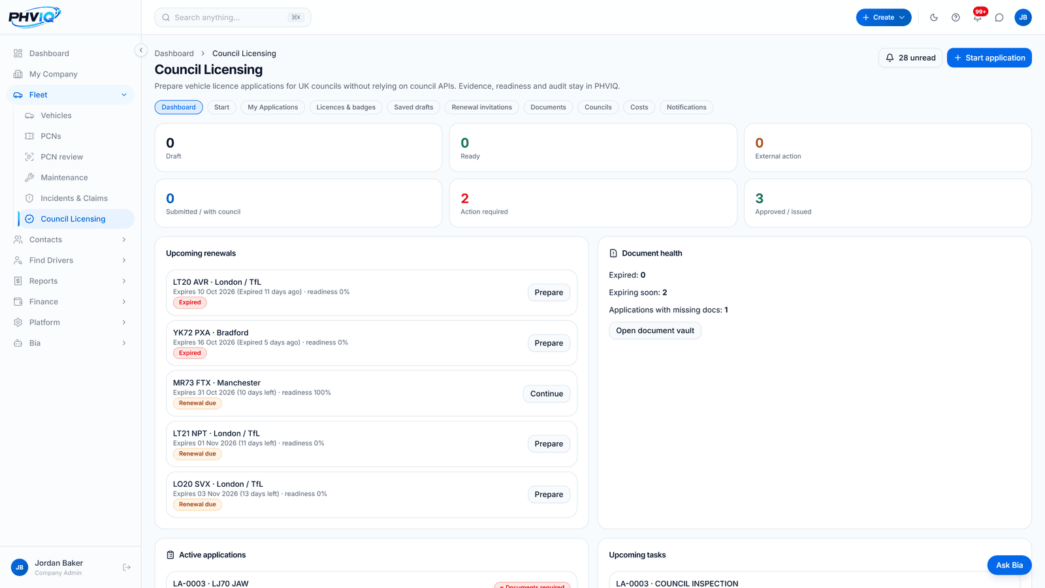The width and height of the screenshot is (1045, 588).
Task: Switch to Licences & badges tab
Action: point(346,107)
